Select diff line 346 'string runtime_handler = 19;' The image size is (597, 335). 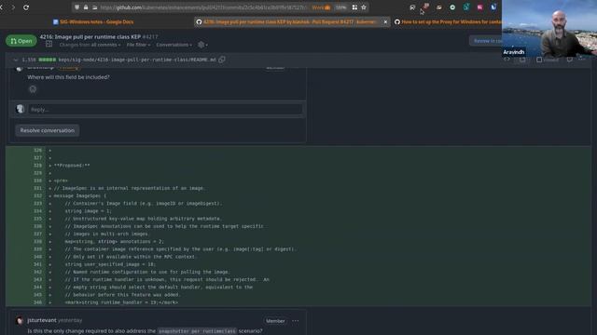(121, 302)
